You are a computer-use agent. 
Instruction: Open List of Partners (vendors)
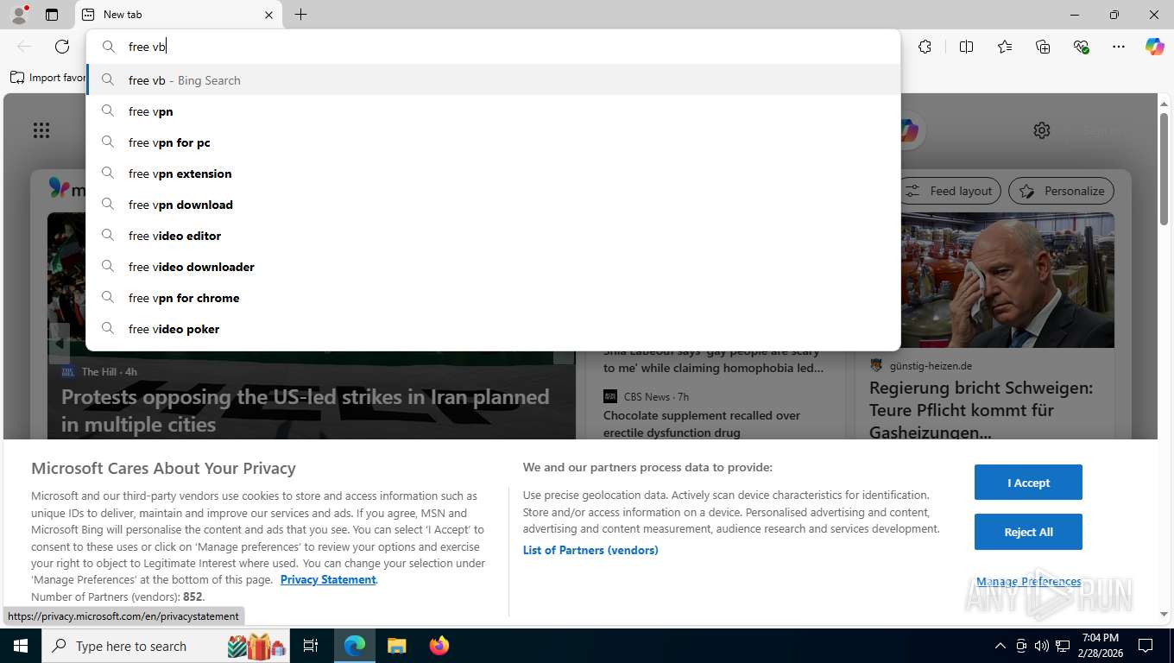click(590, 550)
